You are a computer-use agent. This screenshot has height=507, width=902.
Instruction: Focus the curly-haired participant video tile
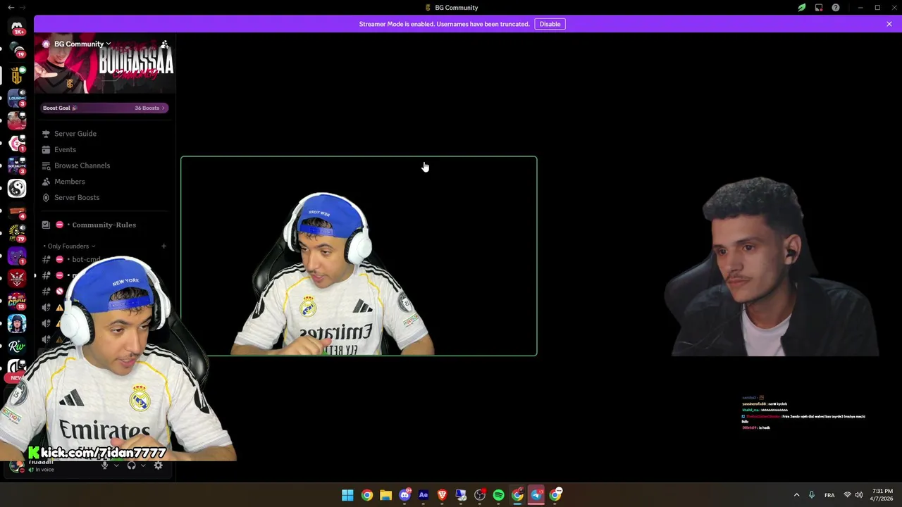point(719,256)
